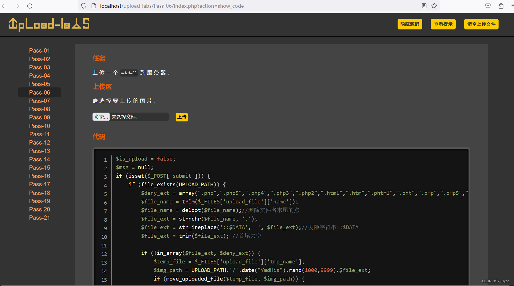Open Pass-08 in the sidebar
Screen dimensions: 514x286
click(39, 109)
